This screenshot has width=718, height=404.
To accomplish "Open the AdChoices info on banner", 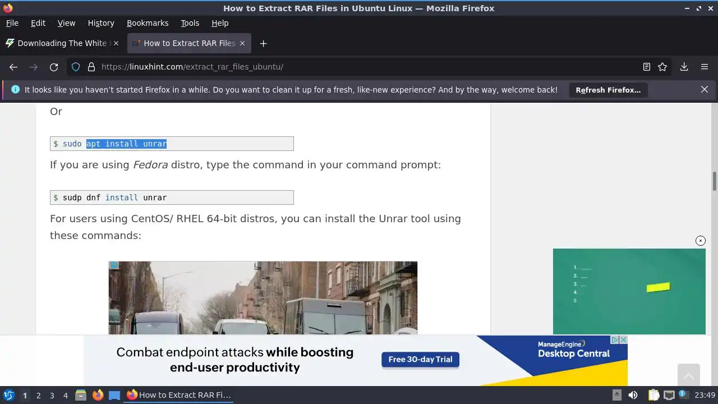I will tap(615, 339).
